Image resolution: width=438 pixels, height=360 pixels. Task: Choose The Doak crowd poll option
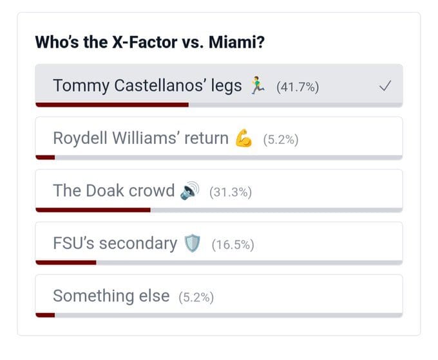pos(113,191)
